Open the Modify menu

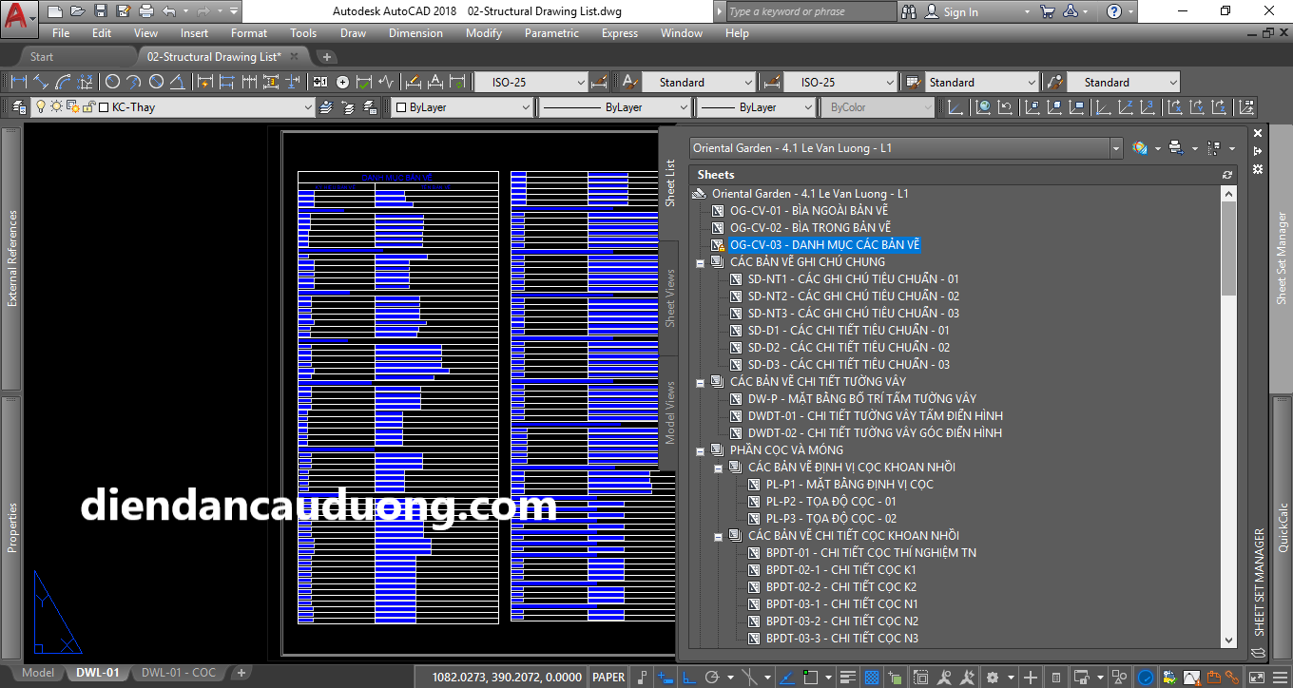[483, 33]
